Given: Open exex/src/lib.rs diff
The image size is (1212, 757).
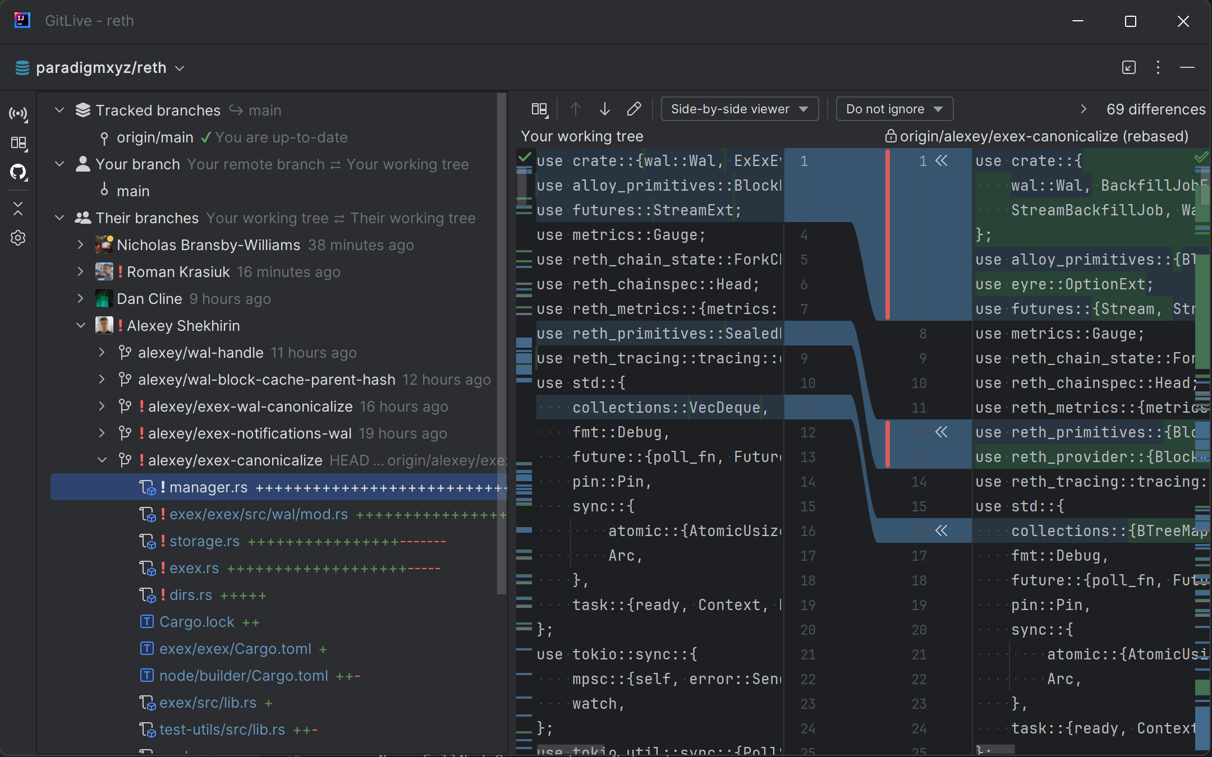Looking at the screenshot, I should pos(208,703).
